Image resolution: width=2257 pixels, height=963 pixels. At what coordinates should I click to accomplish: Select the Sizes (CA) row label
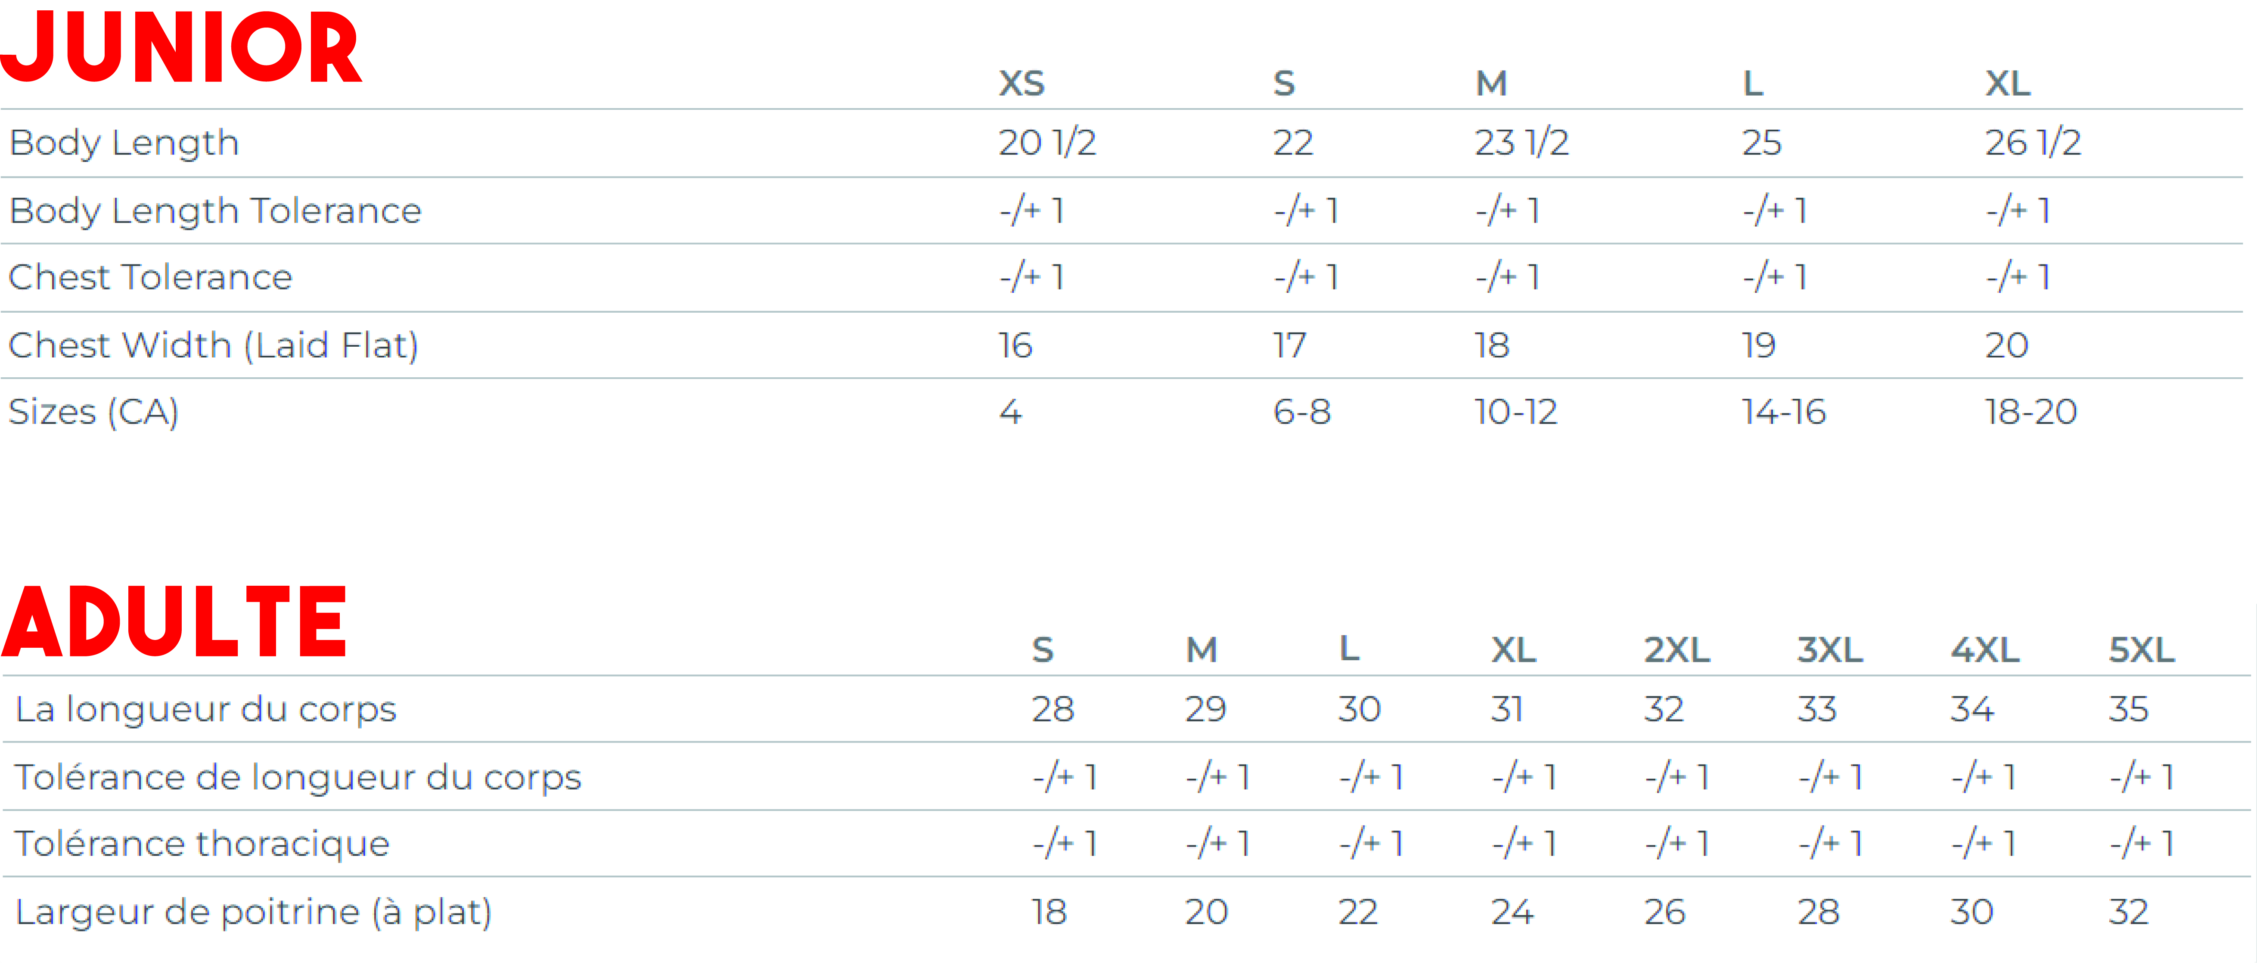click(94, 412)
